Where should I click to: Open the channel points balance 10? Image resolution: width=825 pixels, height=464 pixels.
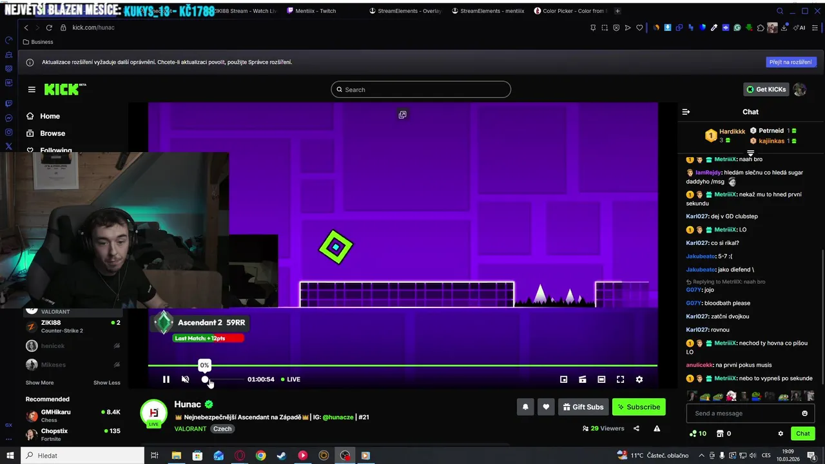pos(698,434)
